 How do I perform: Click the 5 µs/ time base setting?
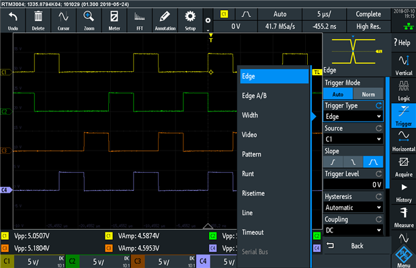pyautogui.click(x=324, y=14)
